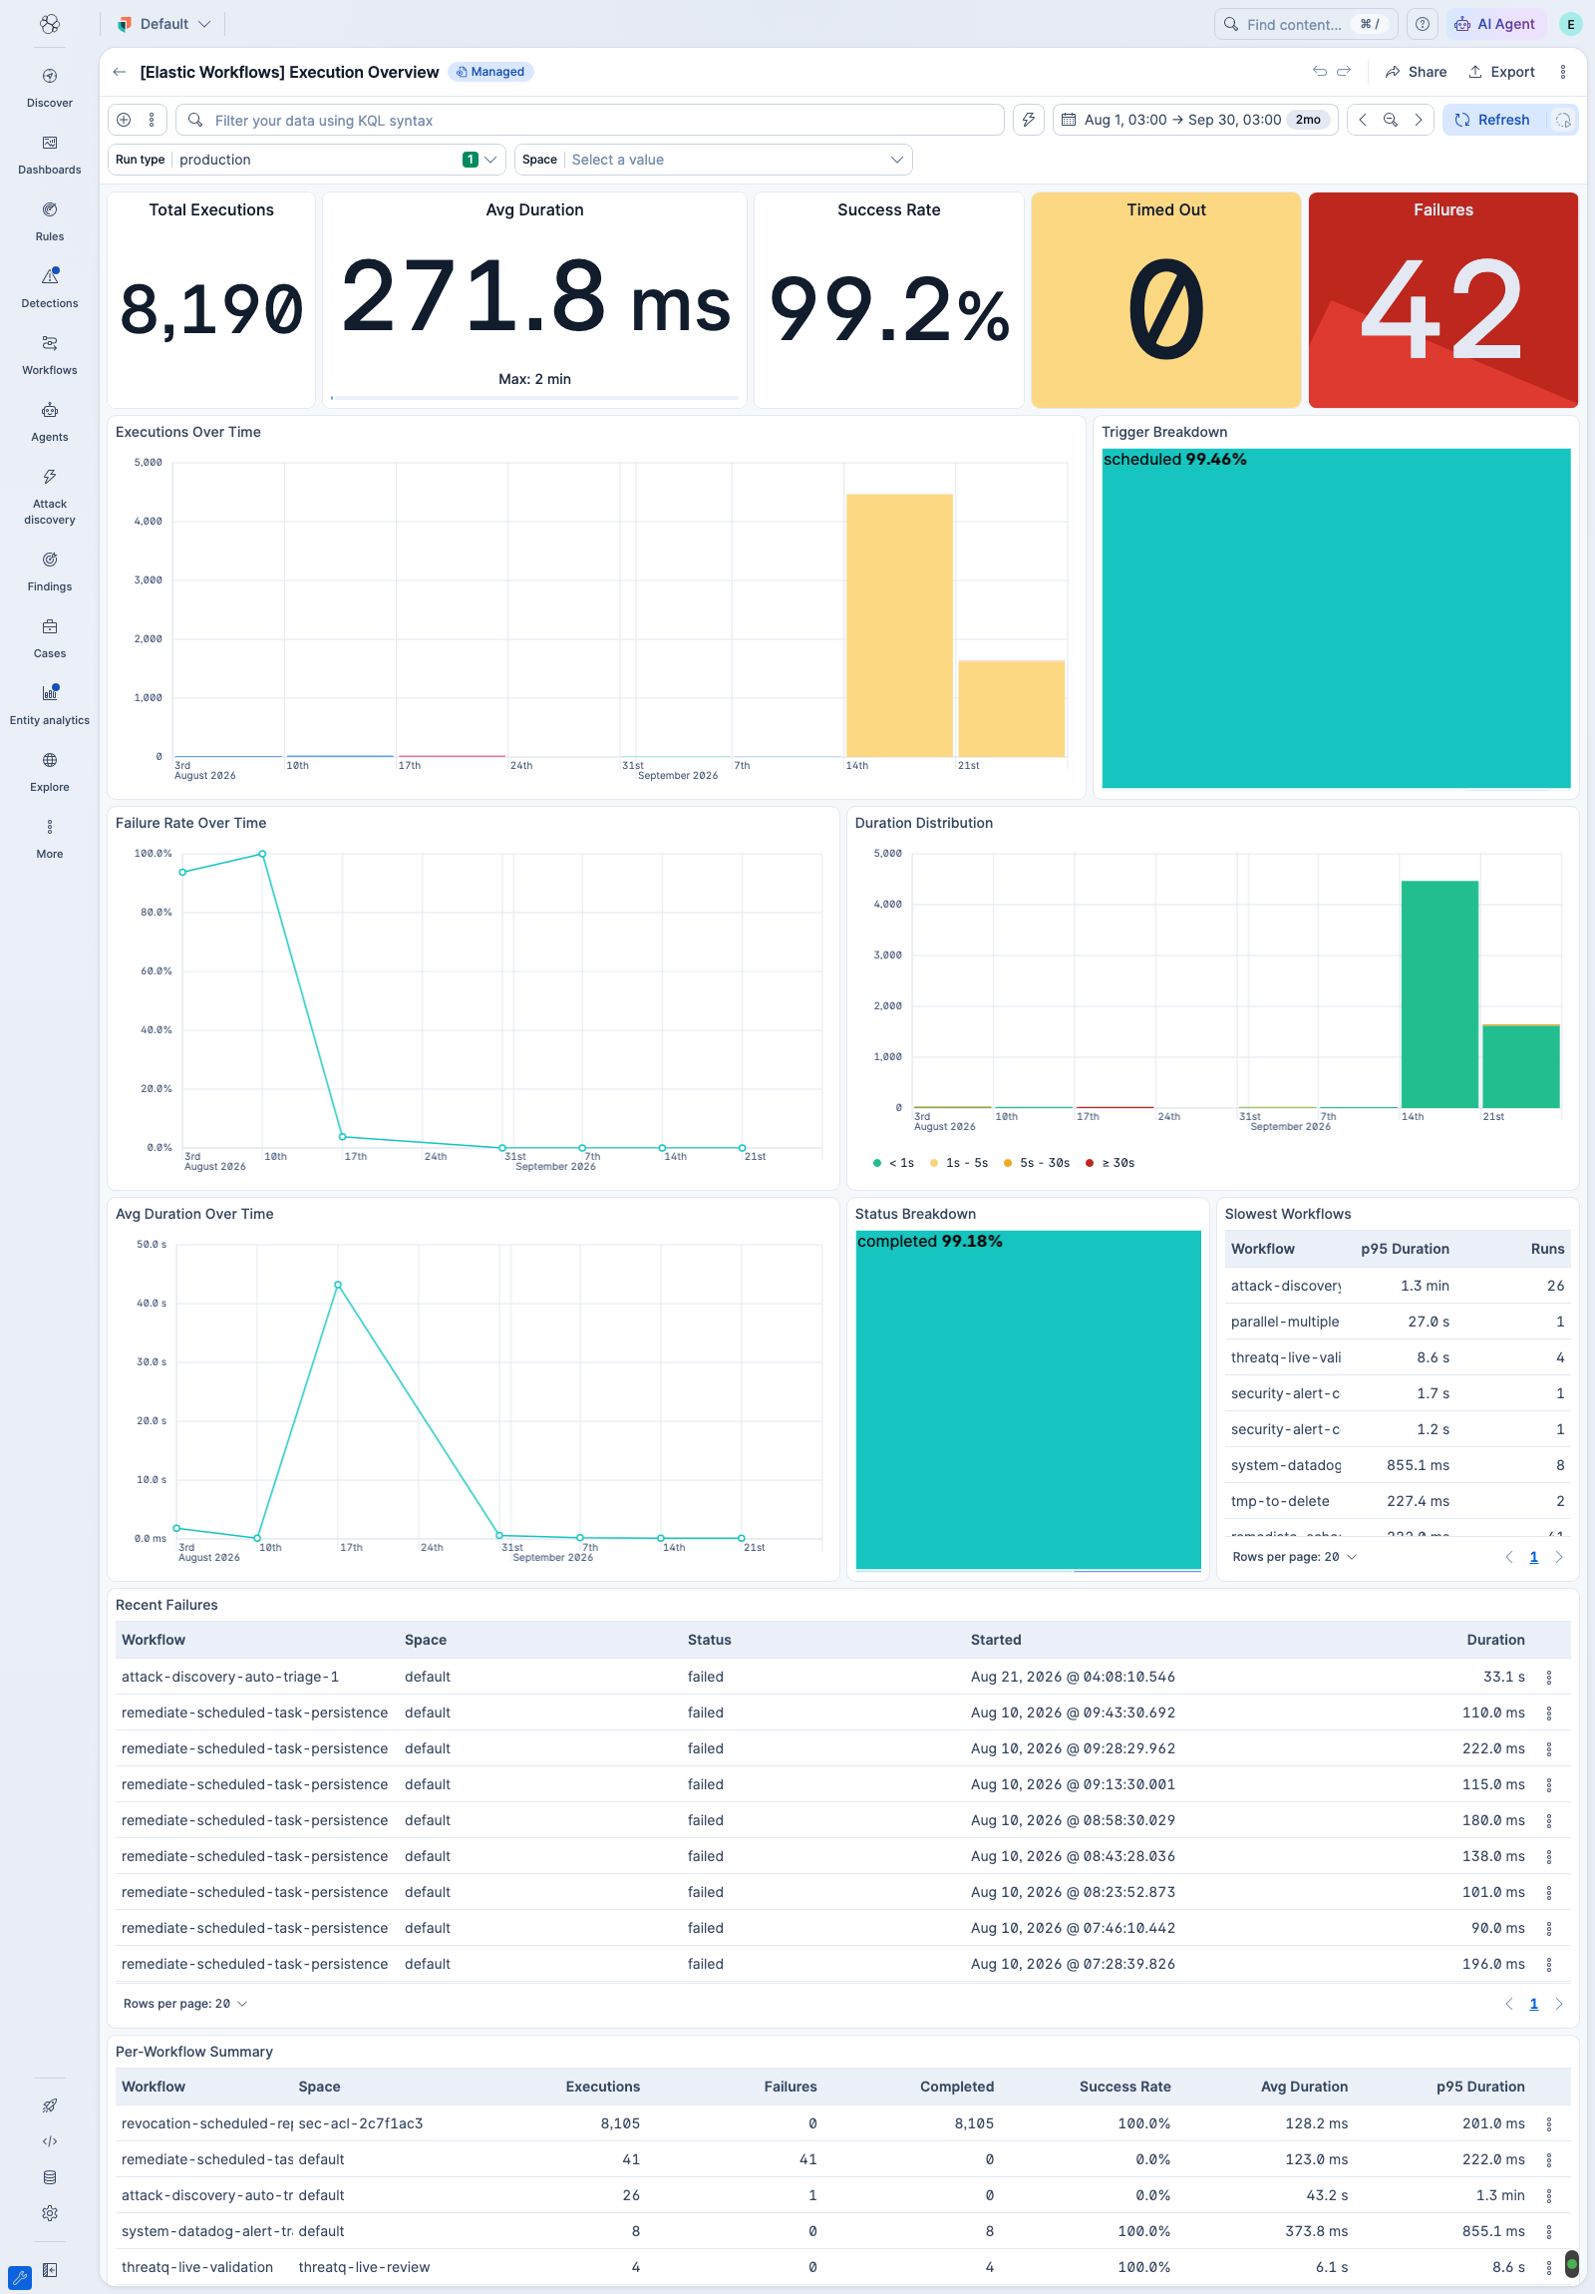
Task: Step time range backward
Action: 1363,120
